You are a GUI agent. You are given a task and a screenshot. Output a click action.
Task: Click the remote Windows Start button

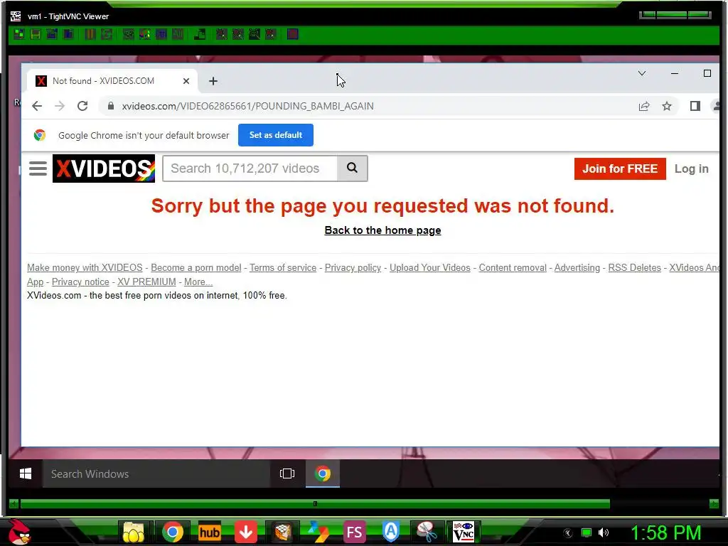pos(26,473)
